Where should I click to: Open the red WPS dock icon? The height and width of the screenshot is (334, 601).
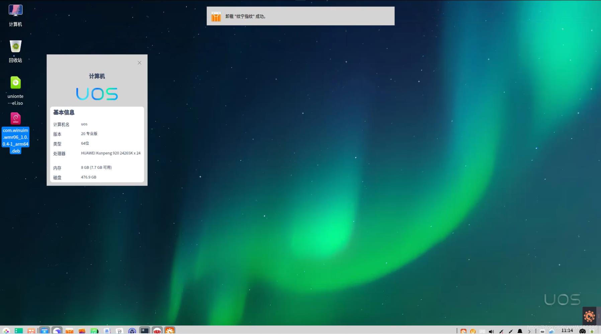157,331
